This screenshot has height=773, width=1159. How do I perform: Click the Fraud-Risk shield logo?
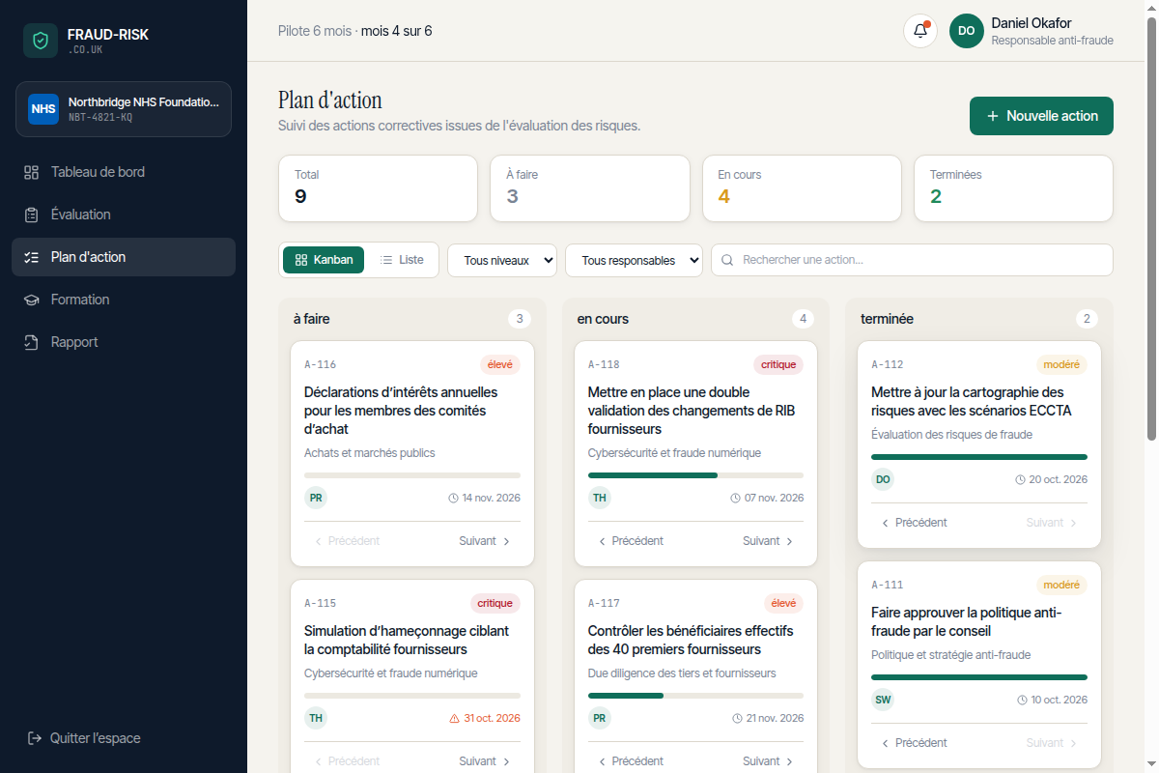41,41
